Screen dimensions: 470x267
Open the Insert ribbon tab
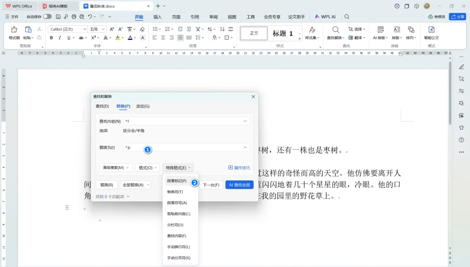158,17
